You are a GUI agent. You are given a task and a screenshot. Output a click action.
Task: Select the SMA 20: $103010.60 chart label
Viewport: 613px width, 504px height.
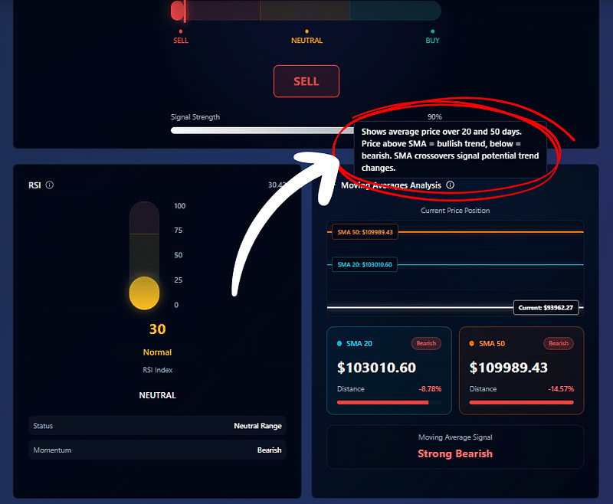tap(365, 265)
